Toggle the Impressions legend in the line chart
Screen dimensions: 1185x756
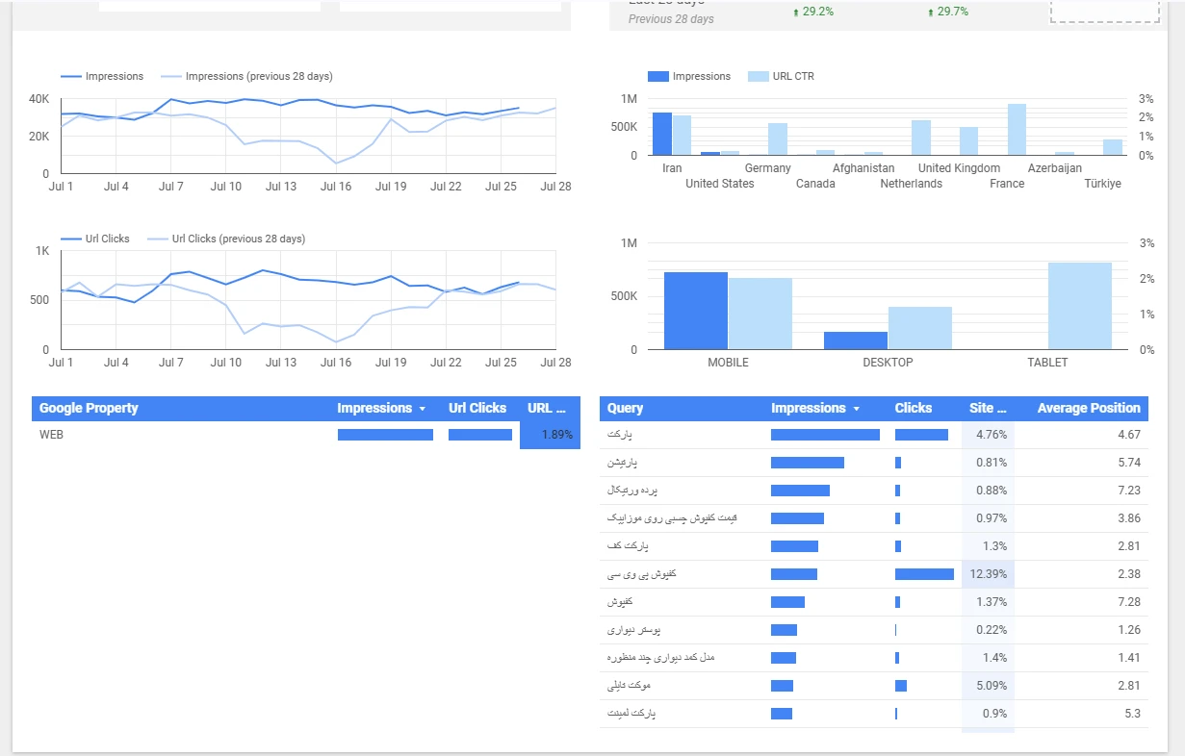pyautogui.click(x=102, y=76)
